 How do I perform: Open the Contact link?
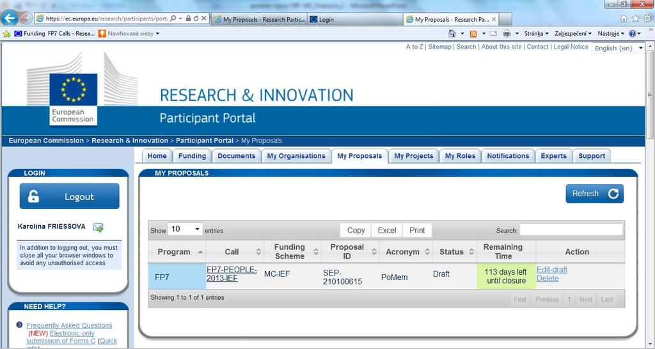537,47
